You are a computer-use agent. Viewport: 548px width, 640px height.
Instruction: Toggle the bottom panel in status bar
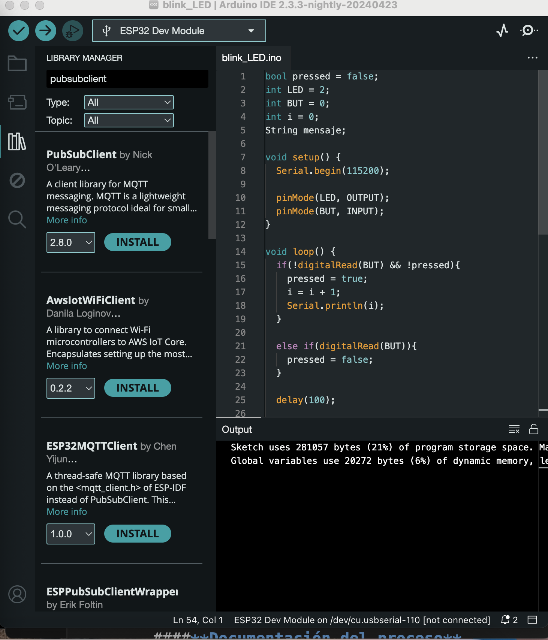(532, 620)
